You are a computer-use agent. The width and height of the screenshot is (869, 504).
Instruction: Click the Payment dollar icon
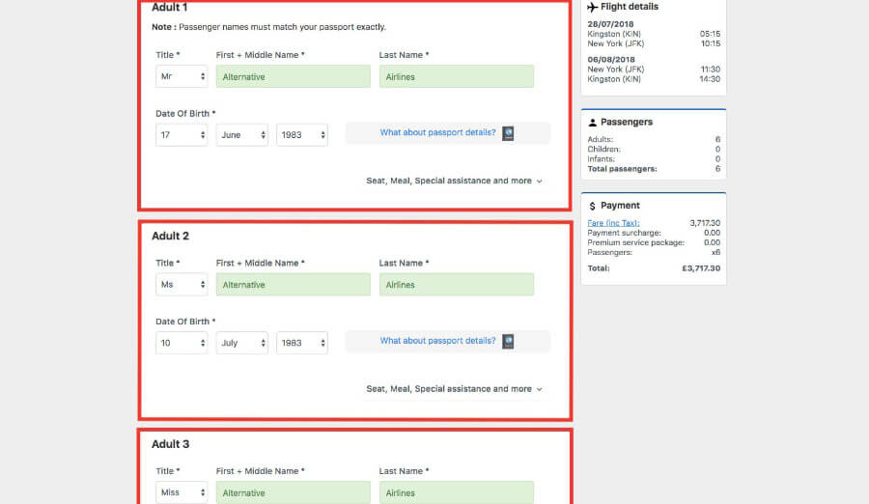click(593, 206)
